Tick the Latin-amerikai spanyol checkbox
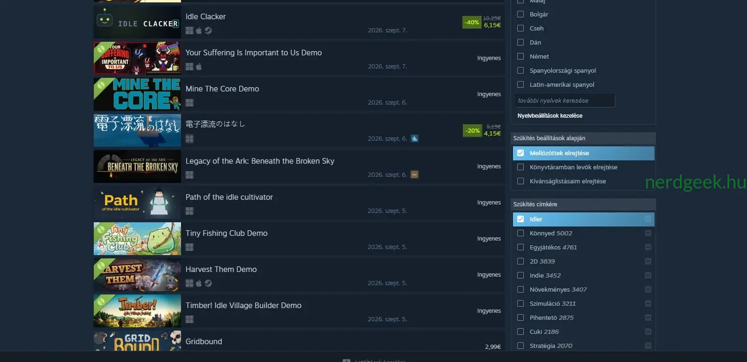 point(521,84)
